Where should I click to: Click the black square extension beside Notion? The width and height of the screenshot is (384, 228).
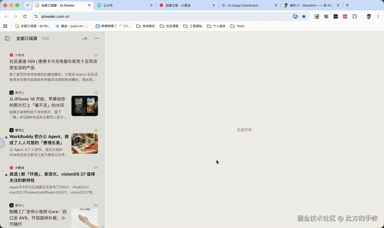336,16
